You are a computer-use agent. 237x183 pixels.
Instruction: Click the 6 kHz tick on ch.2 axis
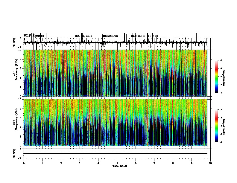click(x=21, y=118)
